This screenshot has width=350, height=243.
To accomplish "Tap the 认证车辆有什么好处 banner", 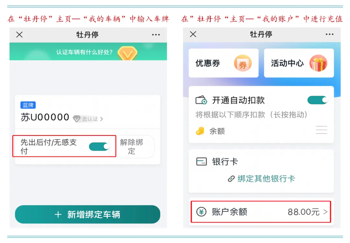I will coord(85,52).
